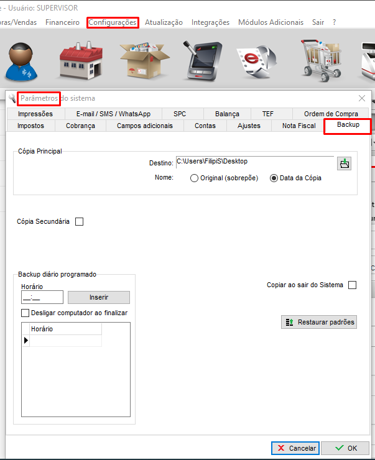Open the handheld PDA device icon
375x460 pixels.
(203, 61)
